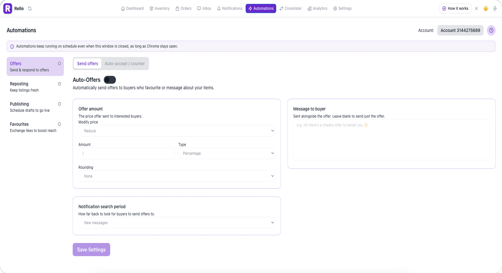Click the Message to buyer text area
Screen dimensions: 502x273
[x=392, y=140]
